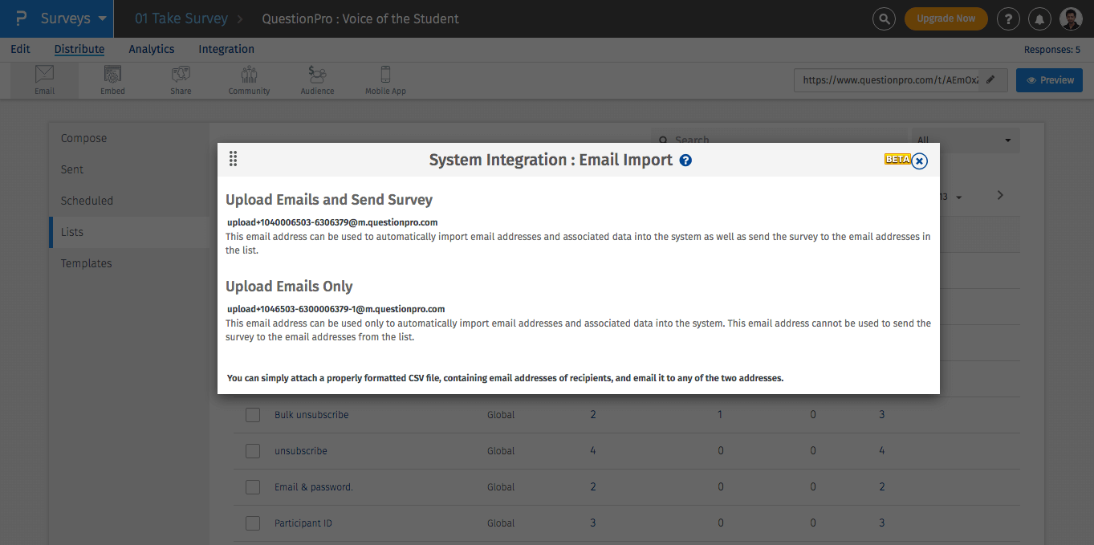Click the survey URL input field
1094x545 pixels.
pos(883,80)
